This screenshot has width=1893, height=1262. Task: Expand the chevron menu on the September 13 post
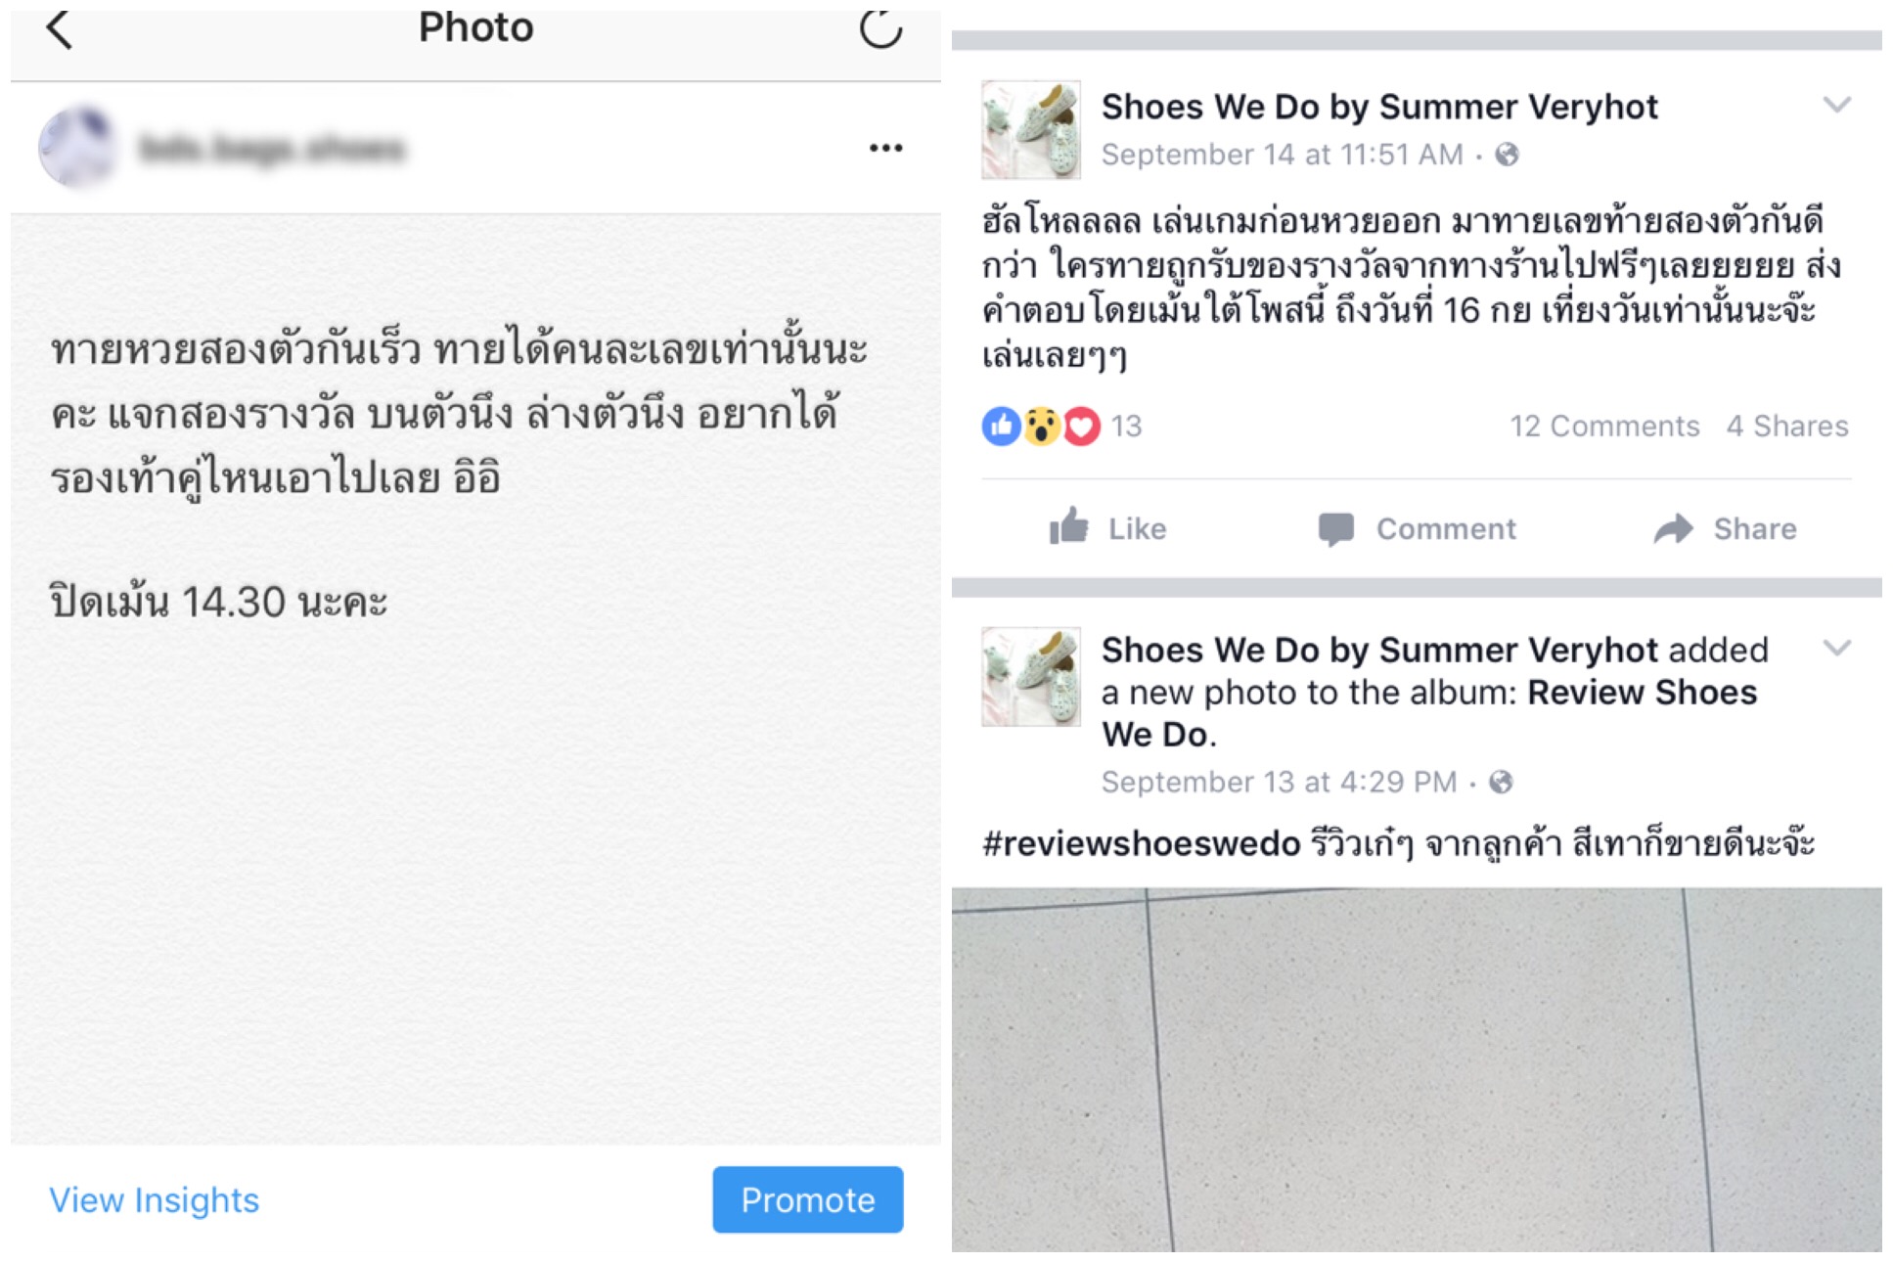tap(1836, 648)
